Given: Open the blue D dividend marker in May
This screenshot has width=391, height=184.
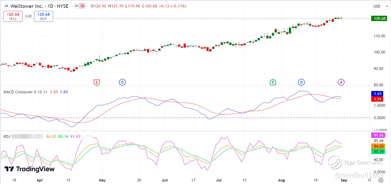Looking at the screenshot, I should point(122,82).
